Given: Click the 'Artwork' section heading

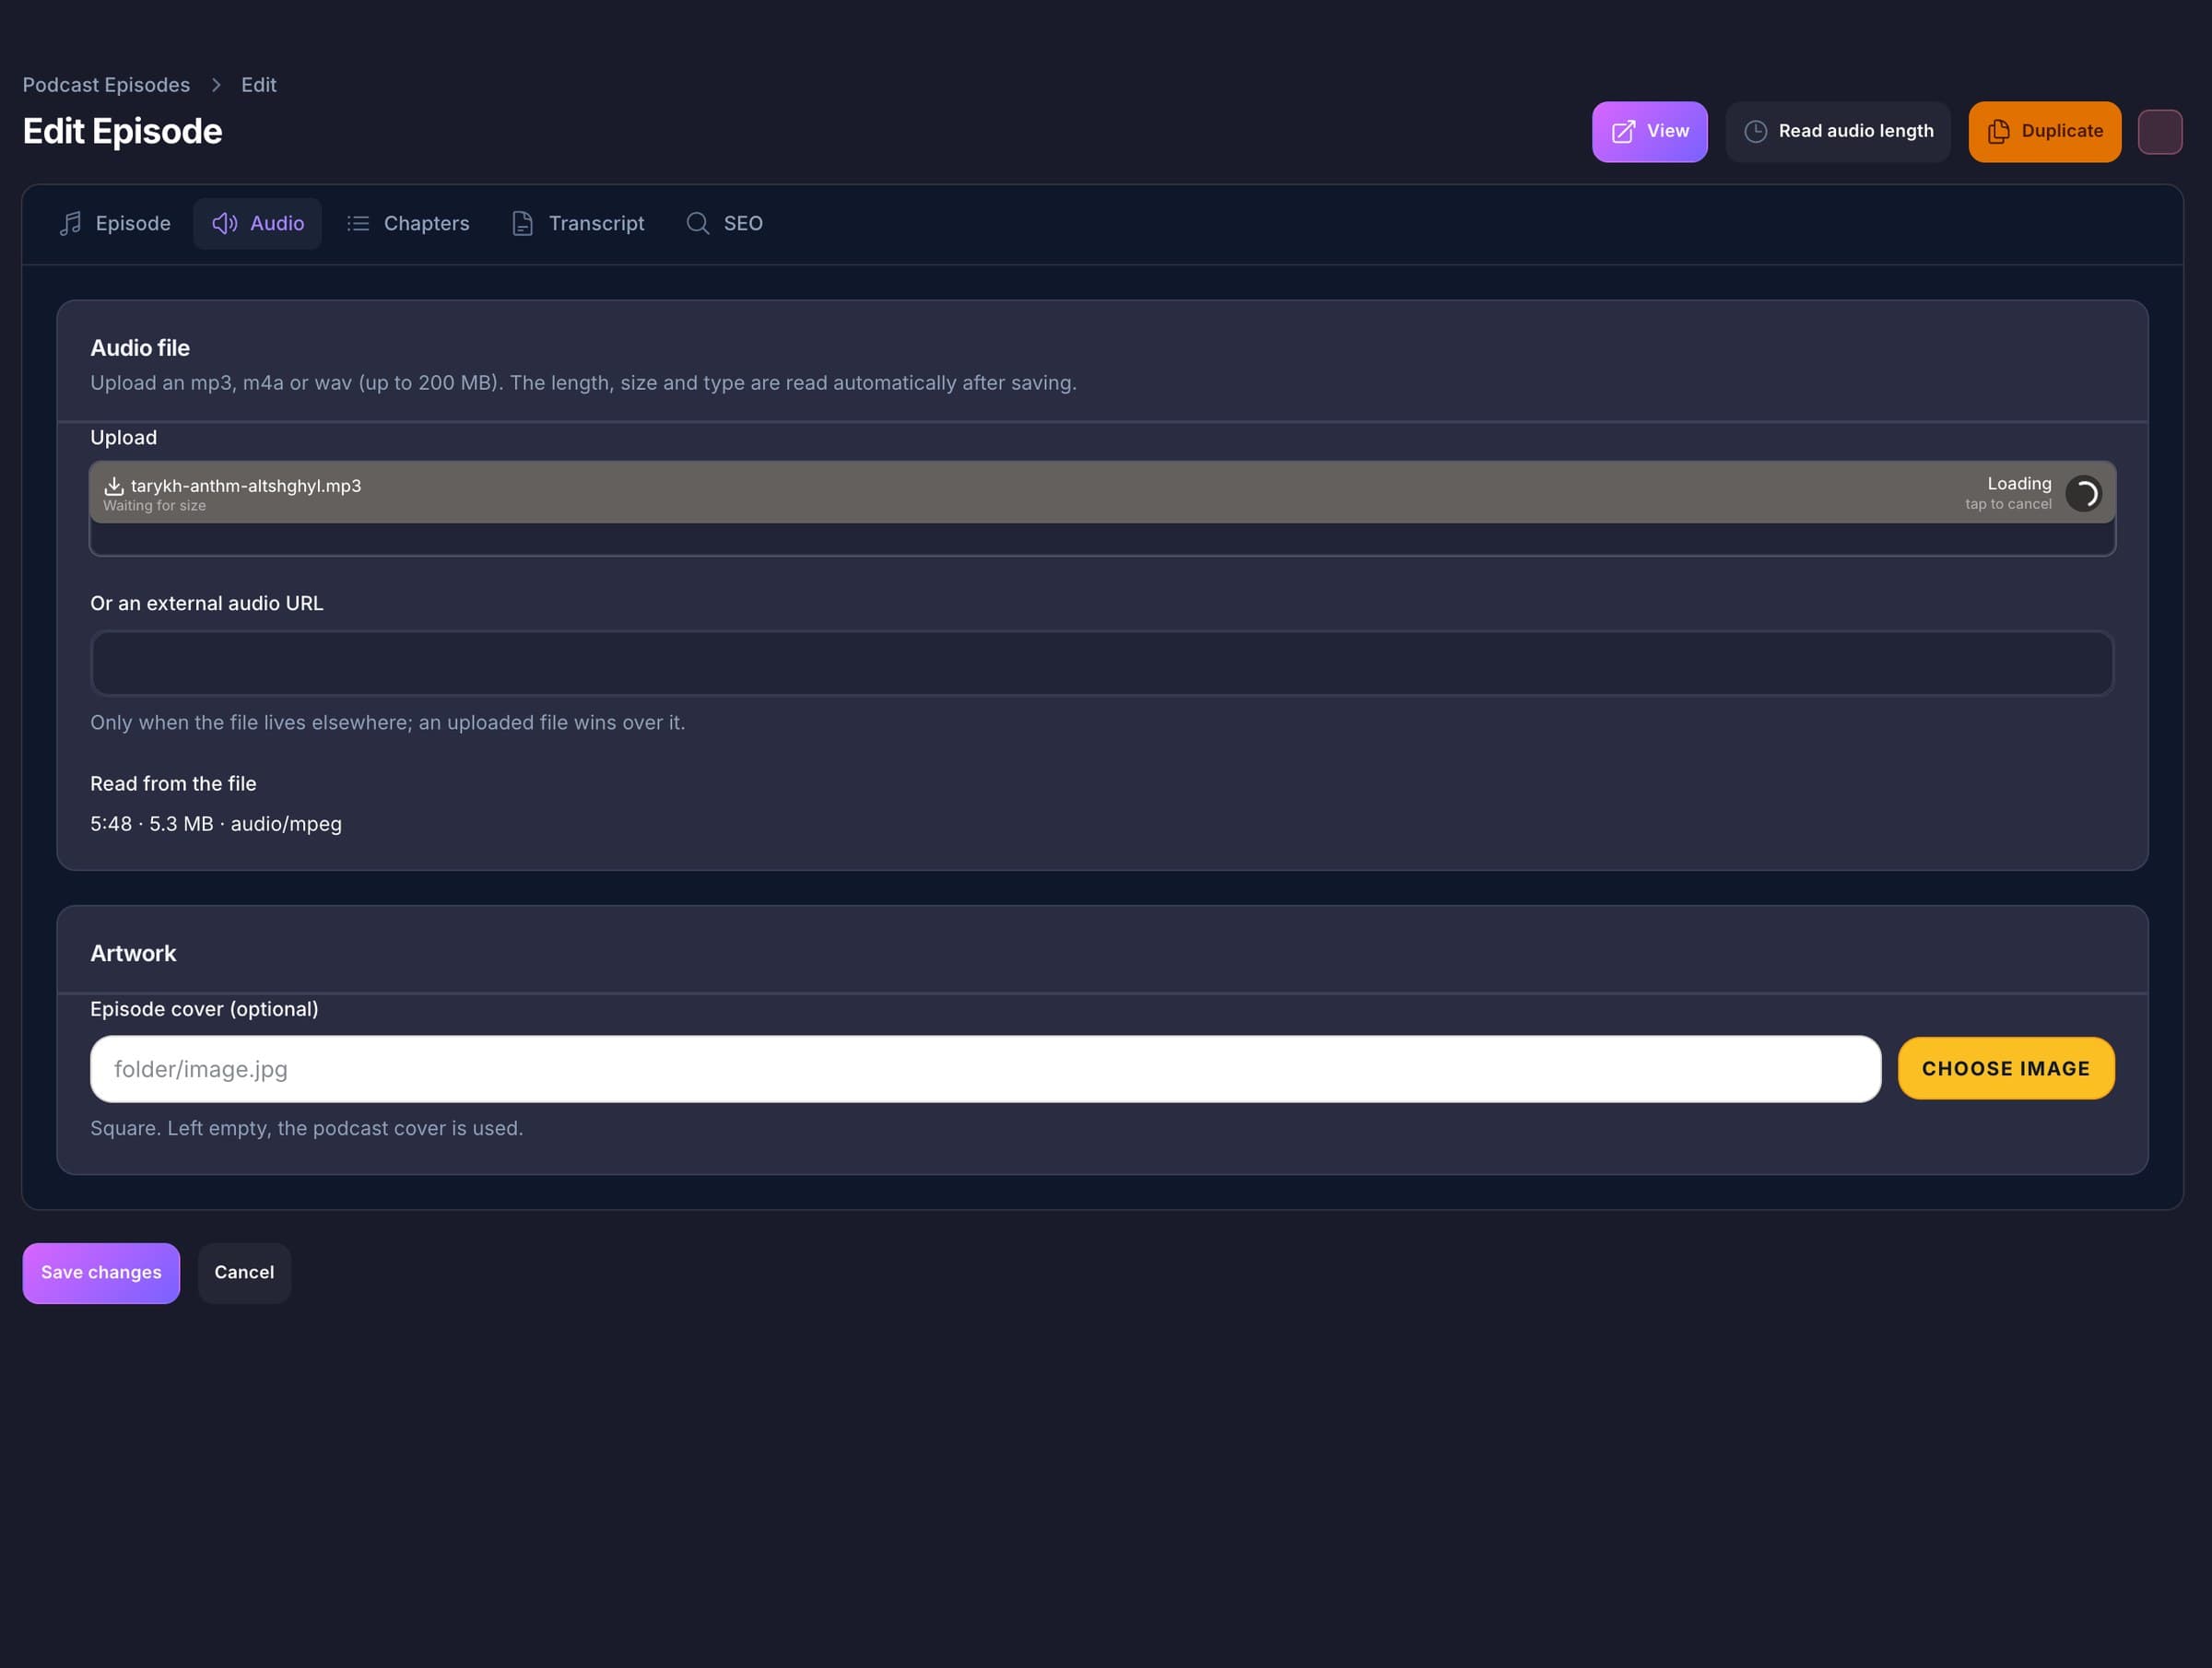Looking at the screenshot, I should [133, 953].
